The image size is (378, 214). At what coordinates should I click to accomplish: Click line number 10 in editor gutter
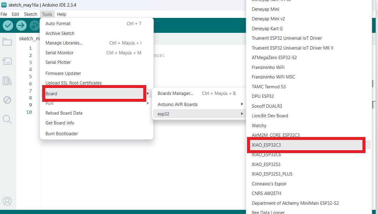click(29, 112)
